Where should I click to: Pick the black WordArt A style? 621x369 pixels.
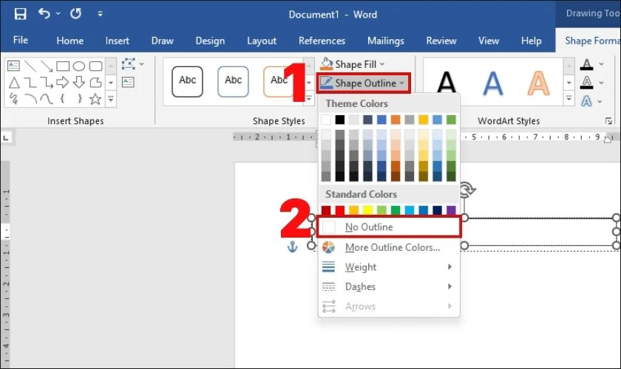[447, 82]
